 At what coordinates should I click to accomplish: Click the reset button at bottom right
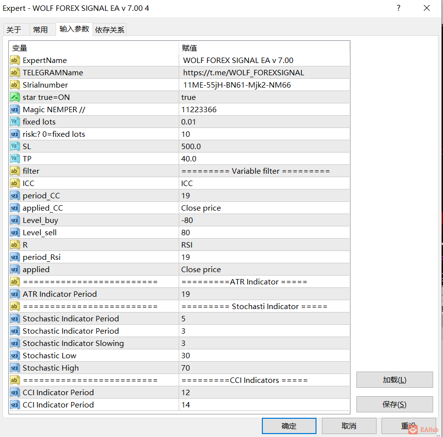409,426
